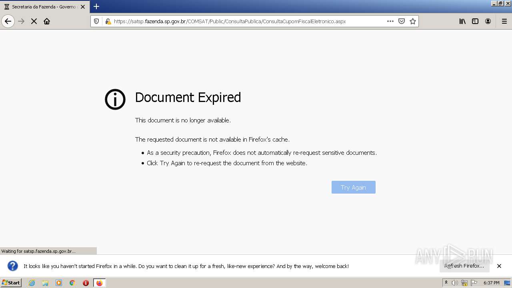
Task: Restore down the Firefox window
Action: pos(501,3)
